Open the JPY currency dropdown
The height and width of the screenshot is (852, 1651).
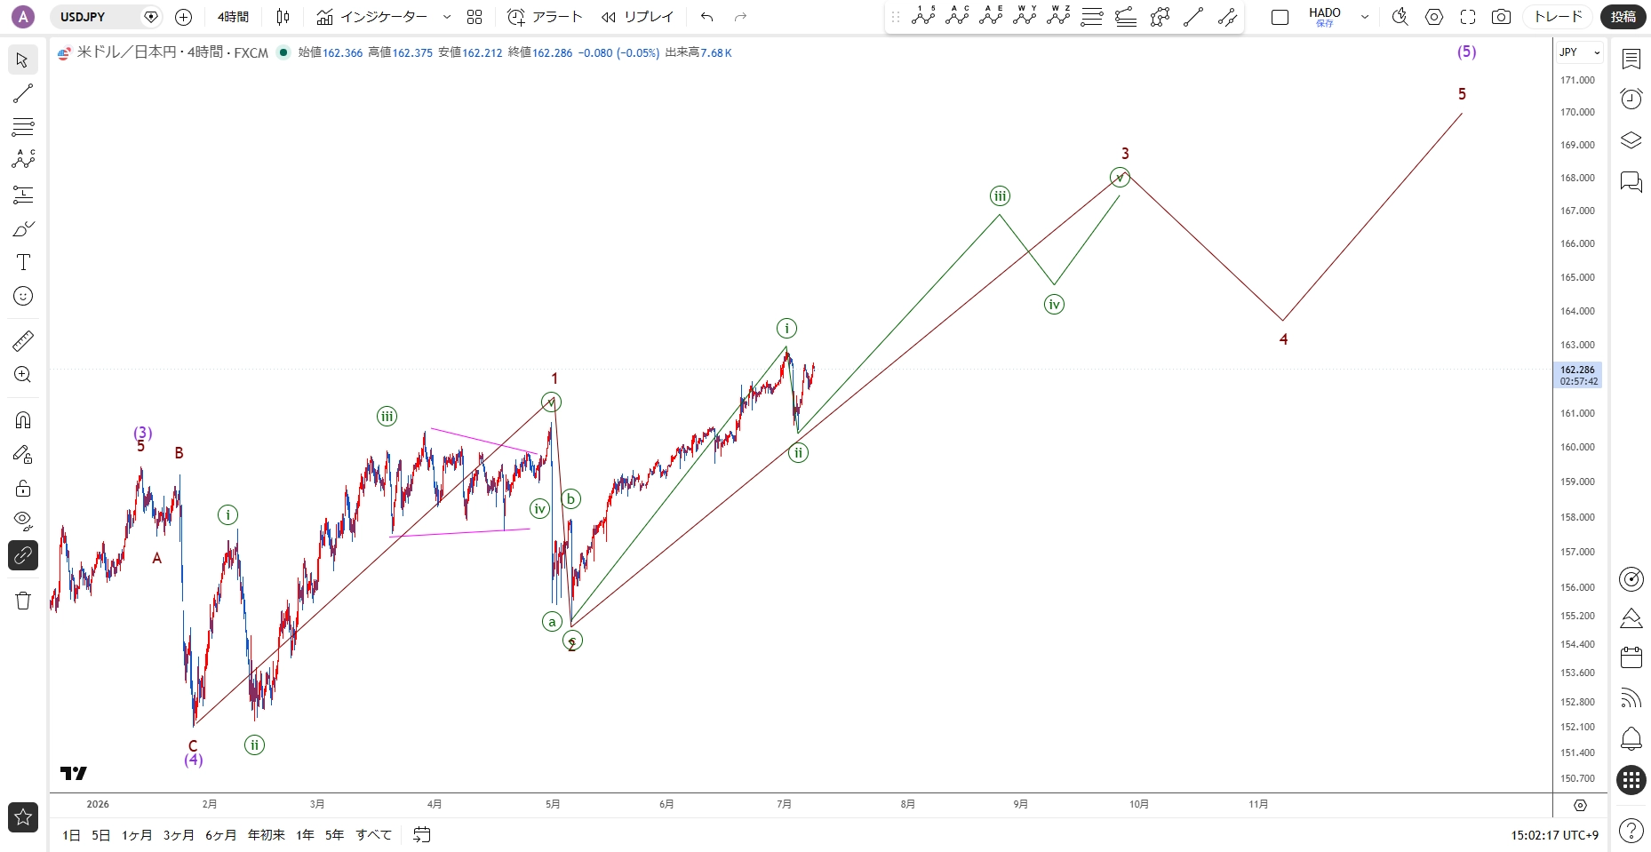point(1580,52)
